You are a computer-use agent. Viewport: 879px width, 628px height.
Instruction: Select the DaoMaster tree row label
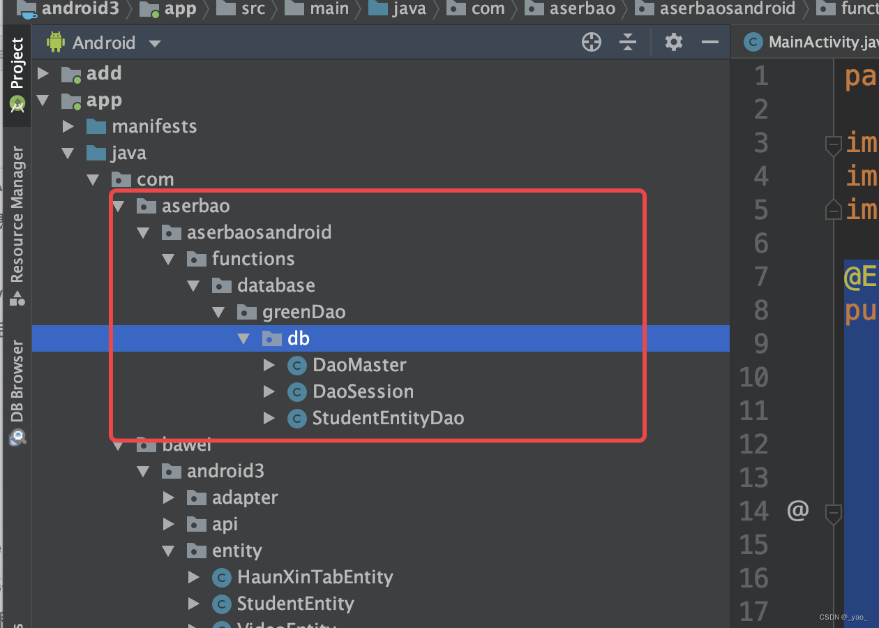[x=359, y=365]
